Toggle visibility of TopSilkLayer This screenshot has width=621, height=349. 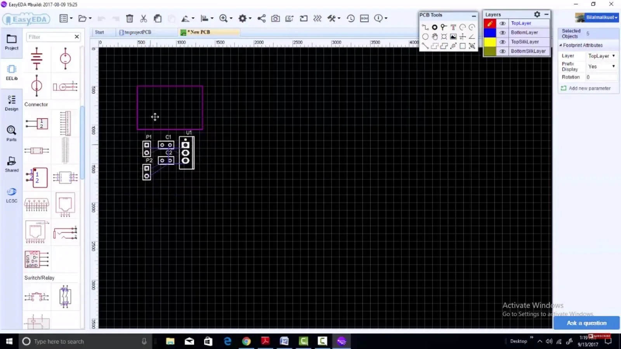[x=503, y=42]
